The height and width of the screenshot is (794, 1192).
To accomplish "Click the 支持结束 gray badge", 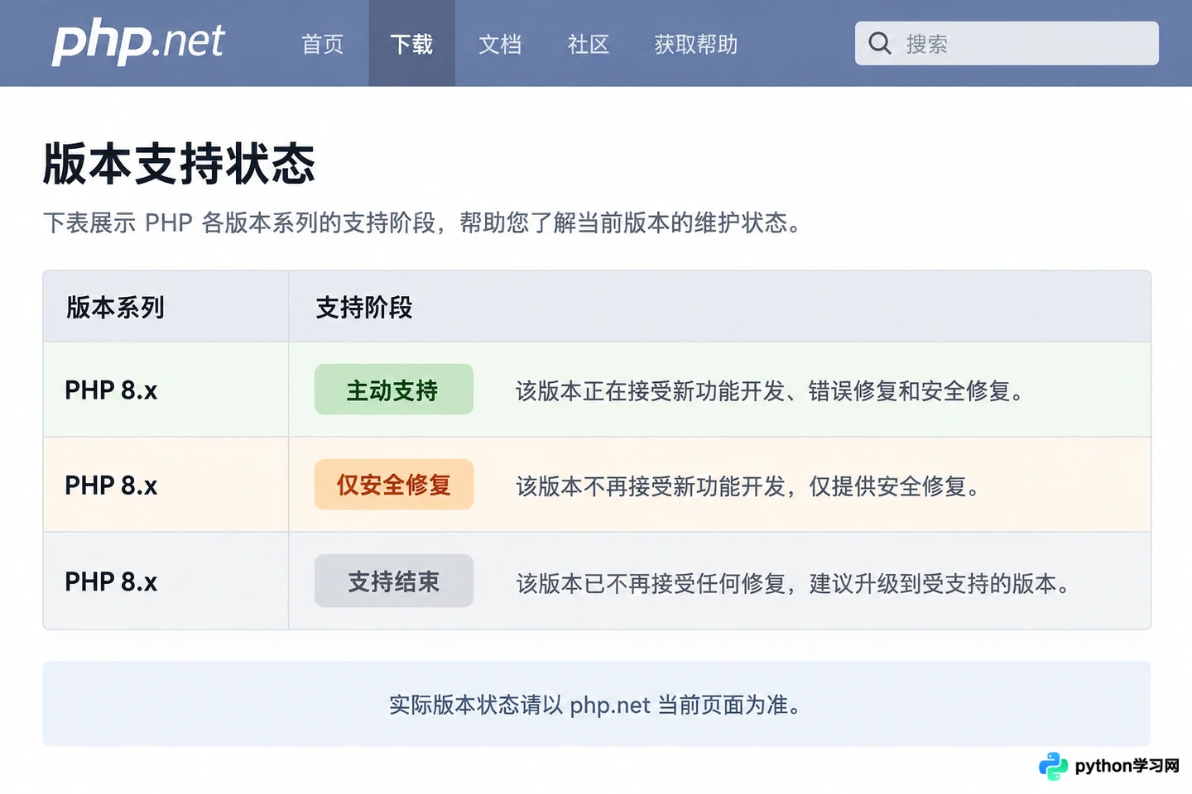I will 394,581.
